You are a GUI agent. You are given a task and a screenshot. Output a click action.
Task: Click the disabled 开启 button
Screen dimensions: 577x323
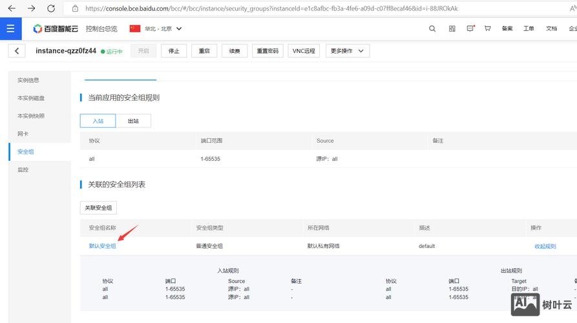tap(143, 51)
